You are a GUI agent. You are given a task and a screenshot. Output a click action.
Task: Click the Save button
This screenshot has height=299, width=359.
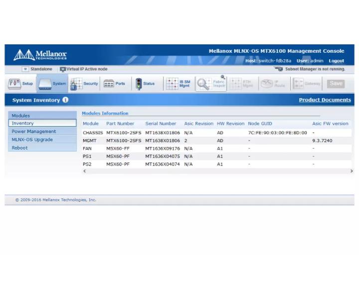336,84
